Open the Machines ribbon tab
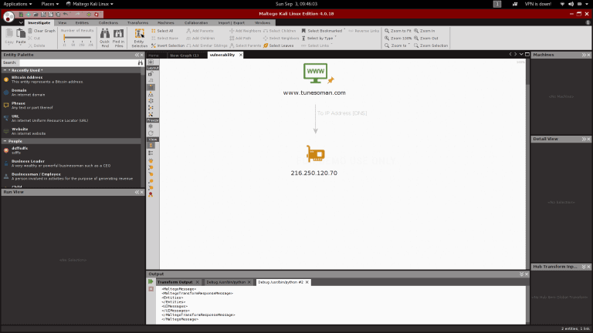The height and width of the screenshot is (333, 593). 166,22
